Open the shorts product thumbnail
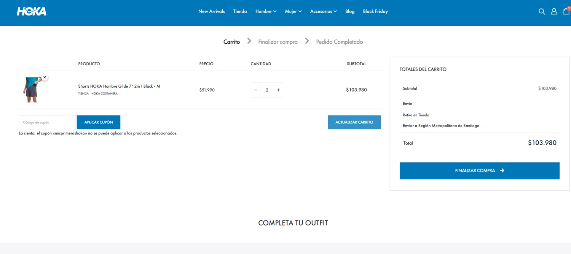 click(x=32, y=90)
